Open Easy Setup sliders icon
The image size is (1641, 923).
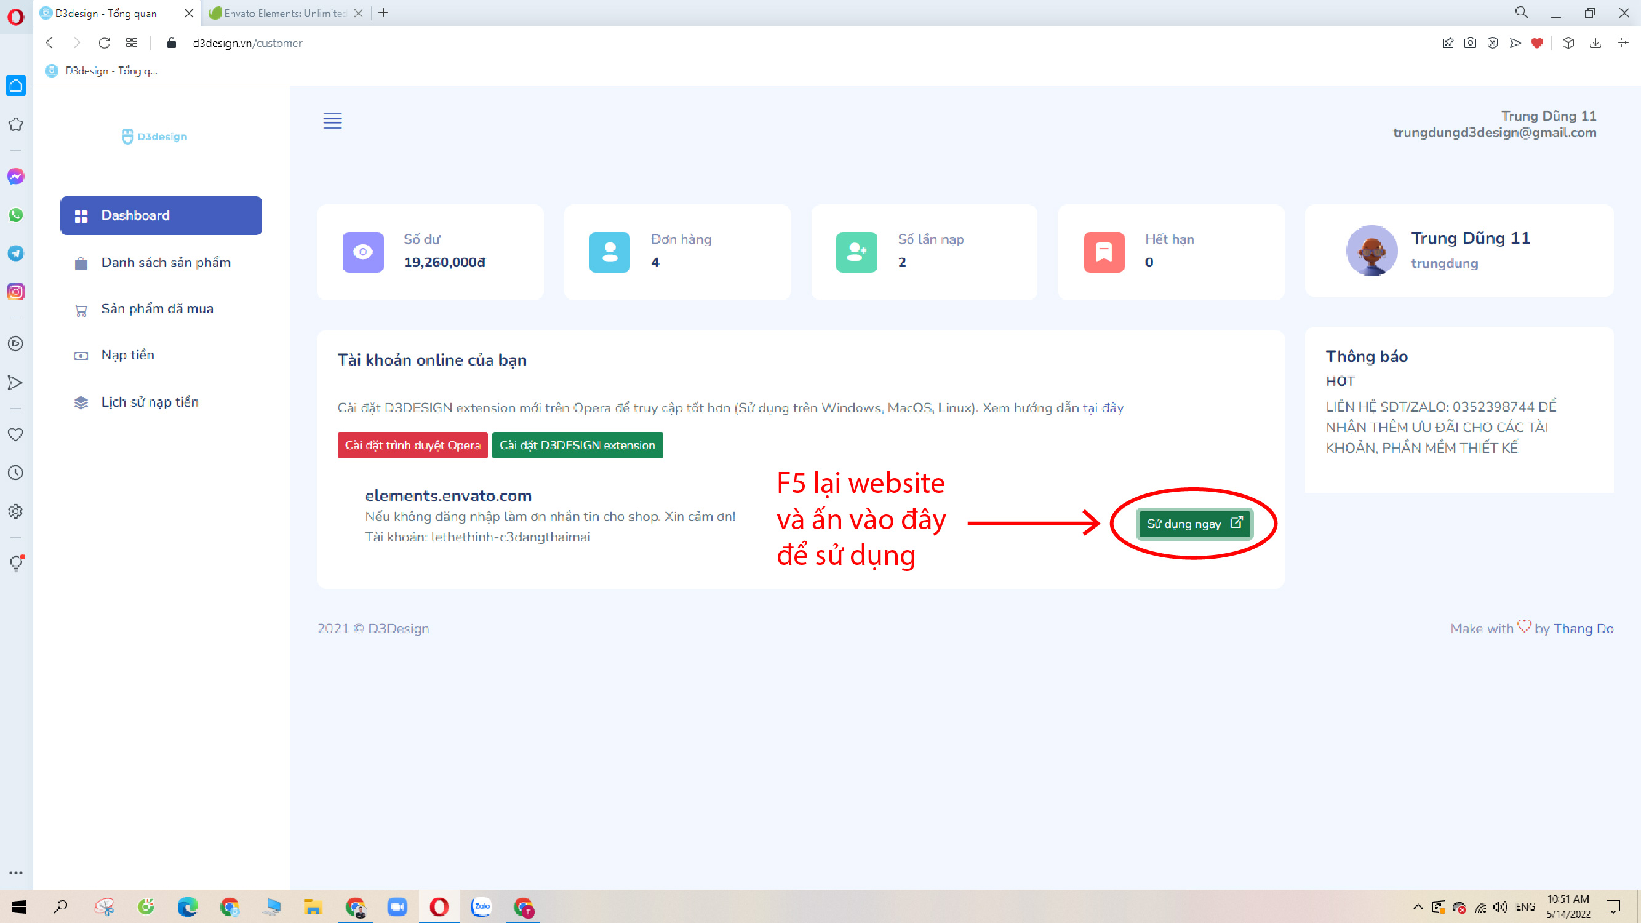tap(1623, 42)
